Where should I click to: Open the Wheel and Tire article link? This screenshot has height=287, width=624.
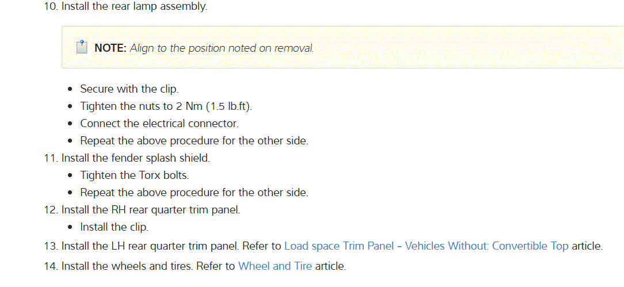(x=275, y=266)
